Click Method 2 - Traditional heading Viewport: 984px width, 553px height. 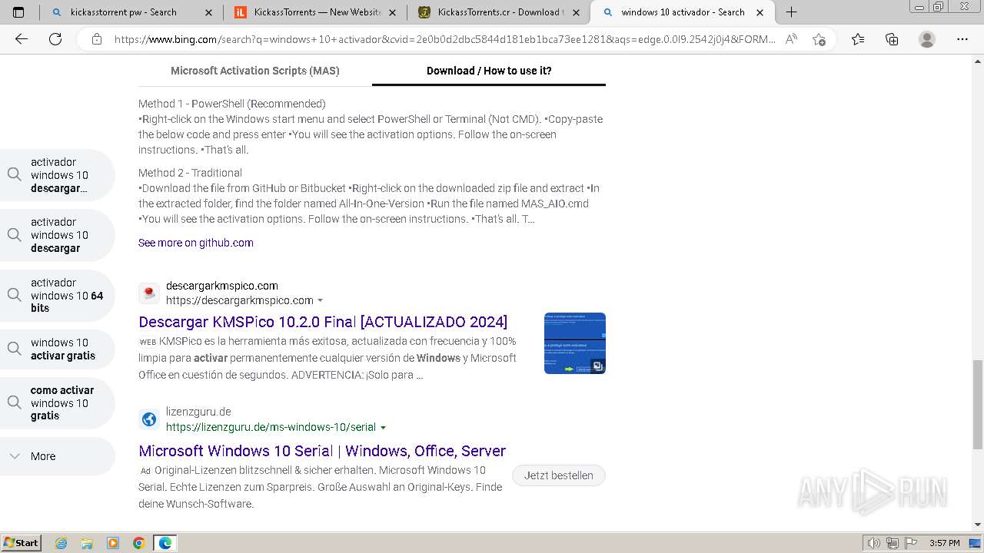[x=190, y=173]
